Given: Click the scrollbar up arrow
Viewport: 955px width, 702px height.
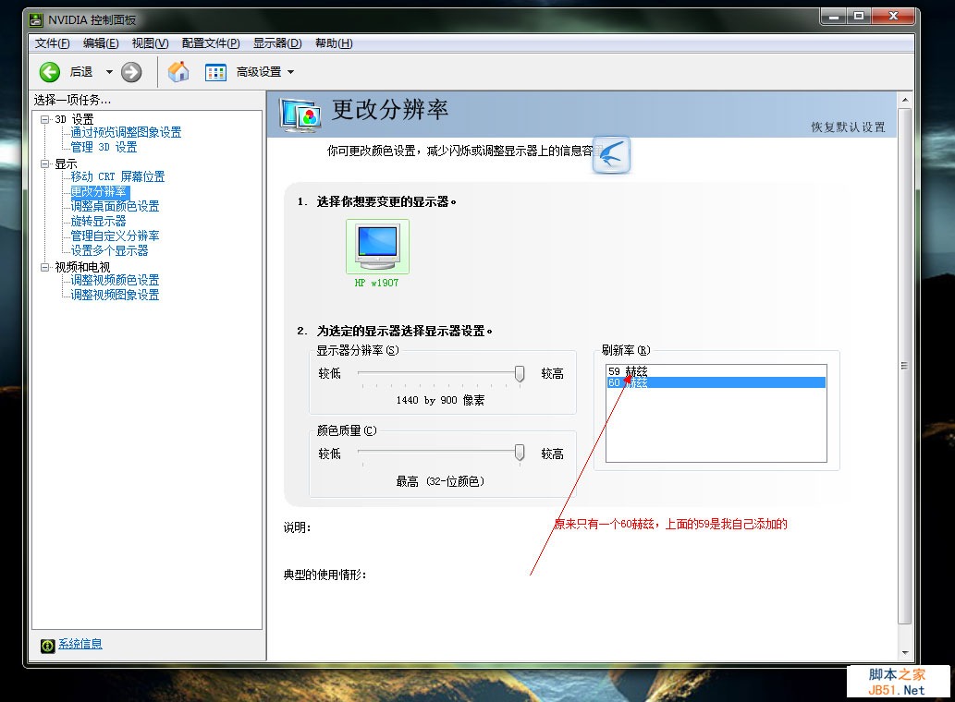Looking at the screenshot, I should [x=905, y=100].
